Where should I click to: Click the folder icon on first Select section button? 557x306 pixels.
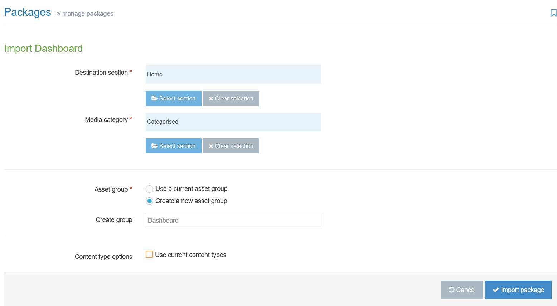click(x=154, y=98)
